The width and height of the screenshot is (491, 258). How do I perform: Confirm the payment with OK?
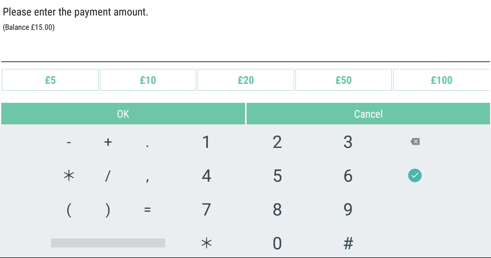(123, 114)
